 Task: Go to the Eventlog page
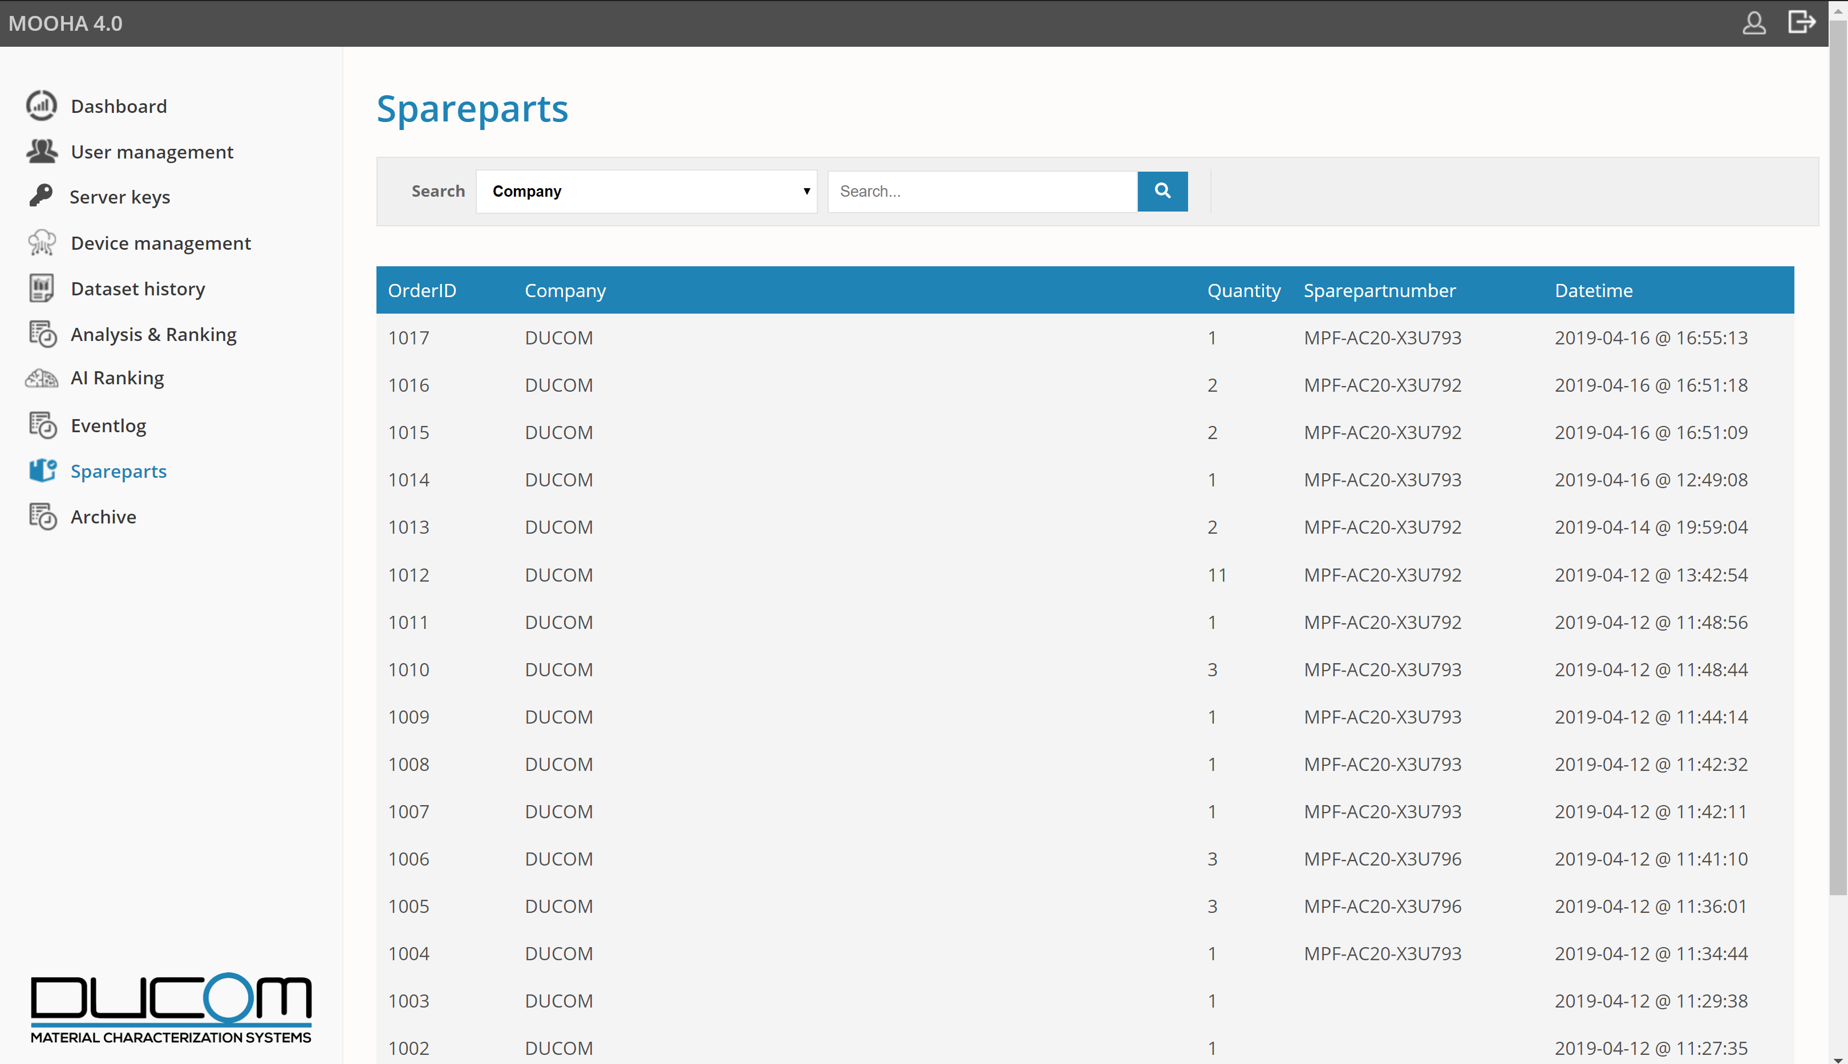[108, 425]
